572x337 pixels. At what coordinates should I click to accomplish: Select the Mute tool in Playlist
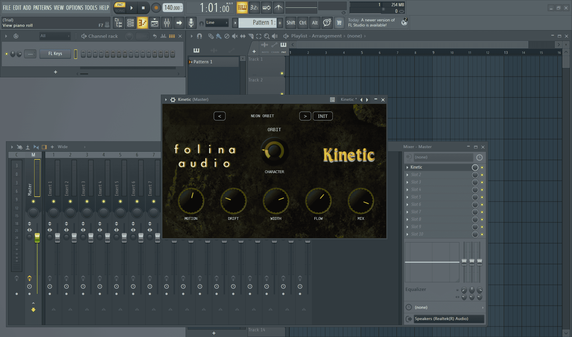[x=235, y=36]
